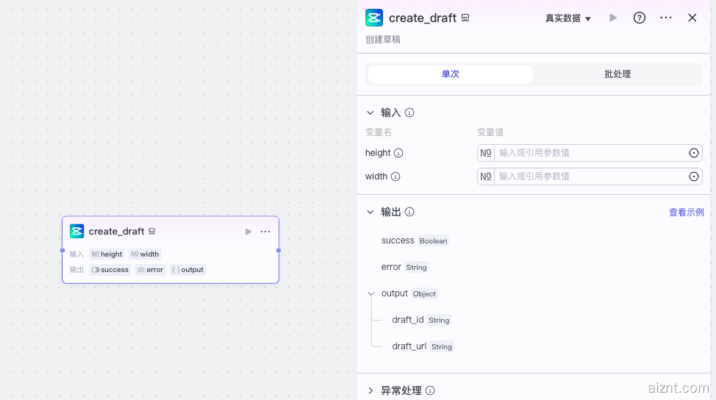Open the 真实数据 dropdown
This screenshot has height=400, width=716.
[x=568, y=18]
